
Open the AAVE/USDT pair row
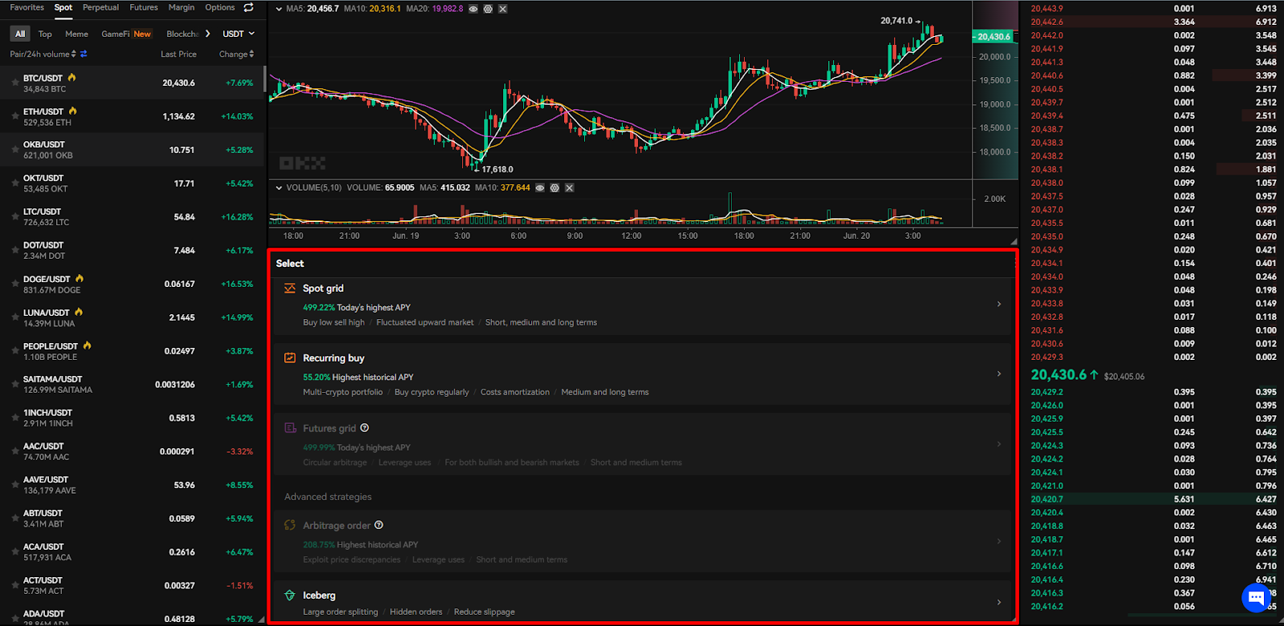tap(132, 485)
